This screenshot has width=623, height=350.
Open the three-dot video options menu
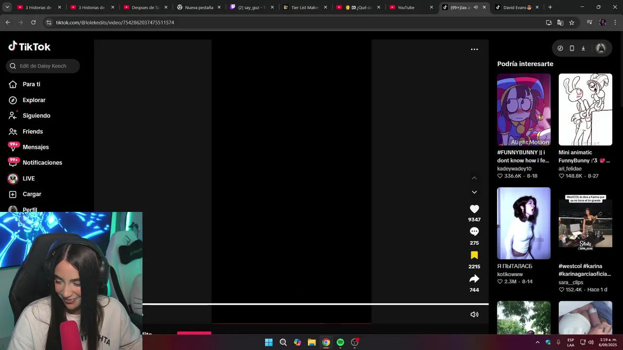[474, 49]
